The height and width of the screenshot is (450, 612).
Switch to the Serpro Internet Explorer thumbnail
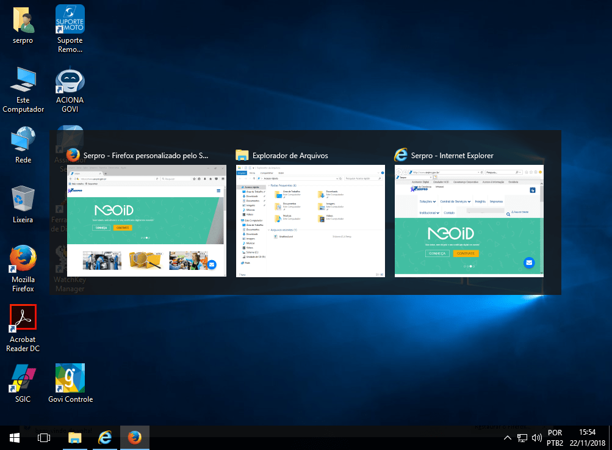click(x=469, y=220)
